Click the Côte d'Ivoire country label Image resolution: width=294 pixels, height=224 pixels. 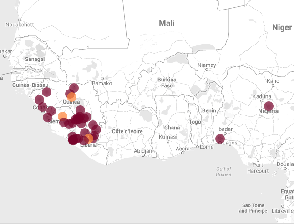(x=127, y=131)
